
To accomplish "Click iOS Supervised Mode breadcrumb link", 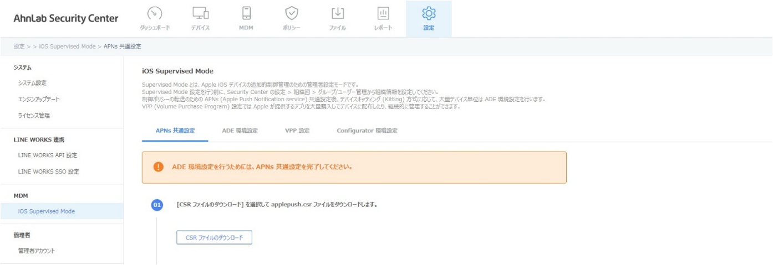I will (x=67, y=46).
